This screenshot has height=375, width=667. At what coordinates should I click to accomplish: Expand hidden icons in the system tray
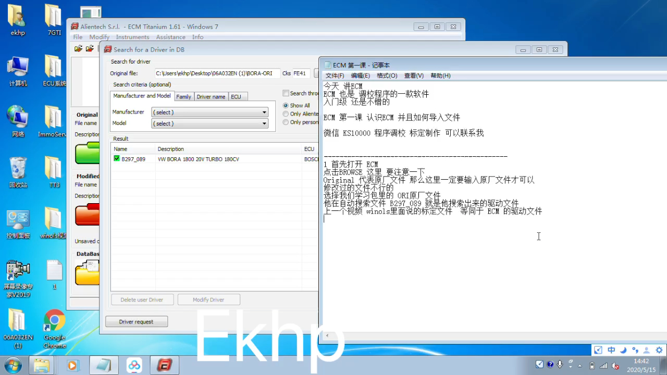580,366
